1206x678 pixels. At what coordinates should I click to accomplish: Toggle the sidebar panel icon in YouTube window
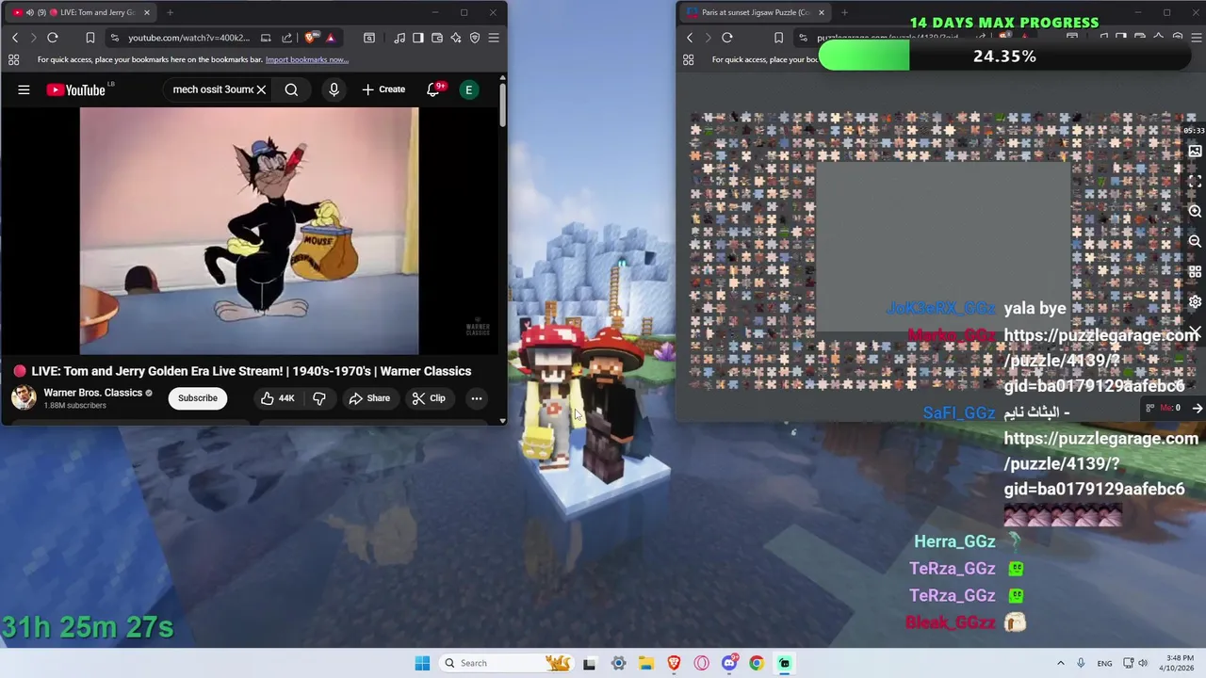click(x=419, y=38)
